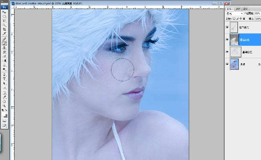Image resolution: width=261 pixels, height=160 pixels.
Task: Select the Eraser tool
Action: (4, 56)
